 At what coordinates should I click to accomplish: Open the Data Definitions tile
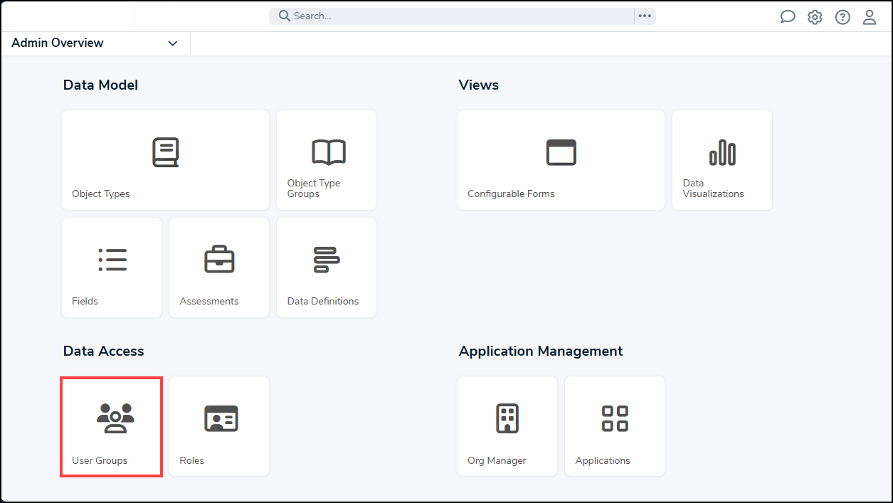point(327,268)
